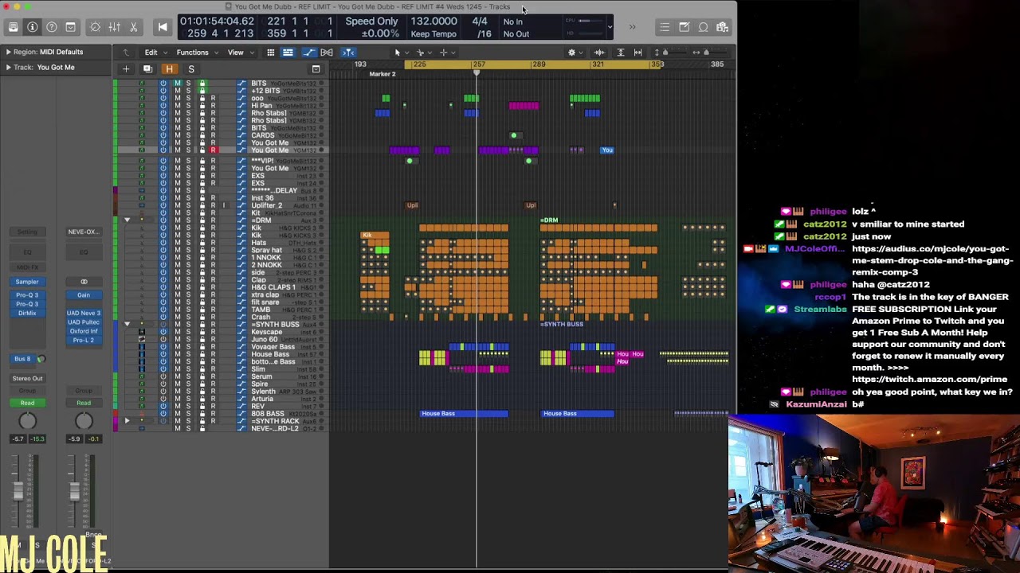The image size is (1020, 573).
Task: Open the View menu
Action: [240, 53]
